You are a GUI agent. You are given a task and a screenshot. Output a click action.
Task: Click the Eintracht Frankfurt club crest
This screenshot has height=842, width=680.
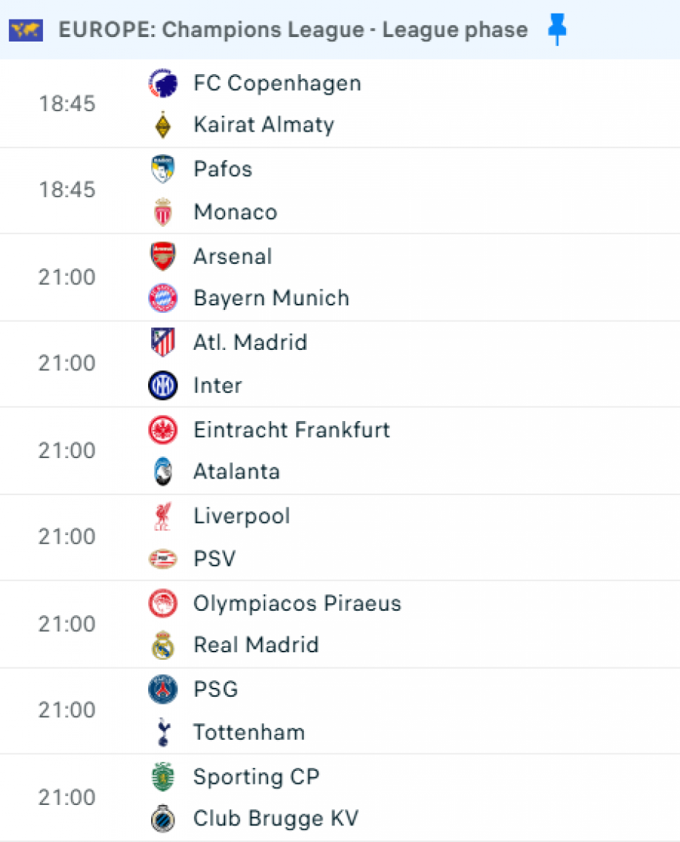click(162, 430)
